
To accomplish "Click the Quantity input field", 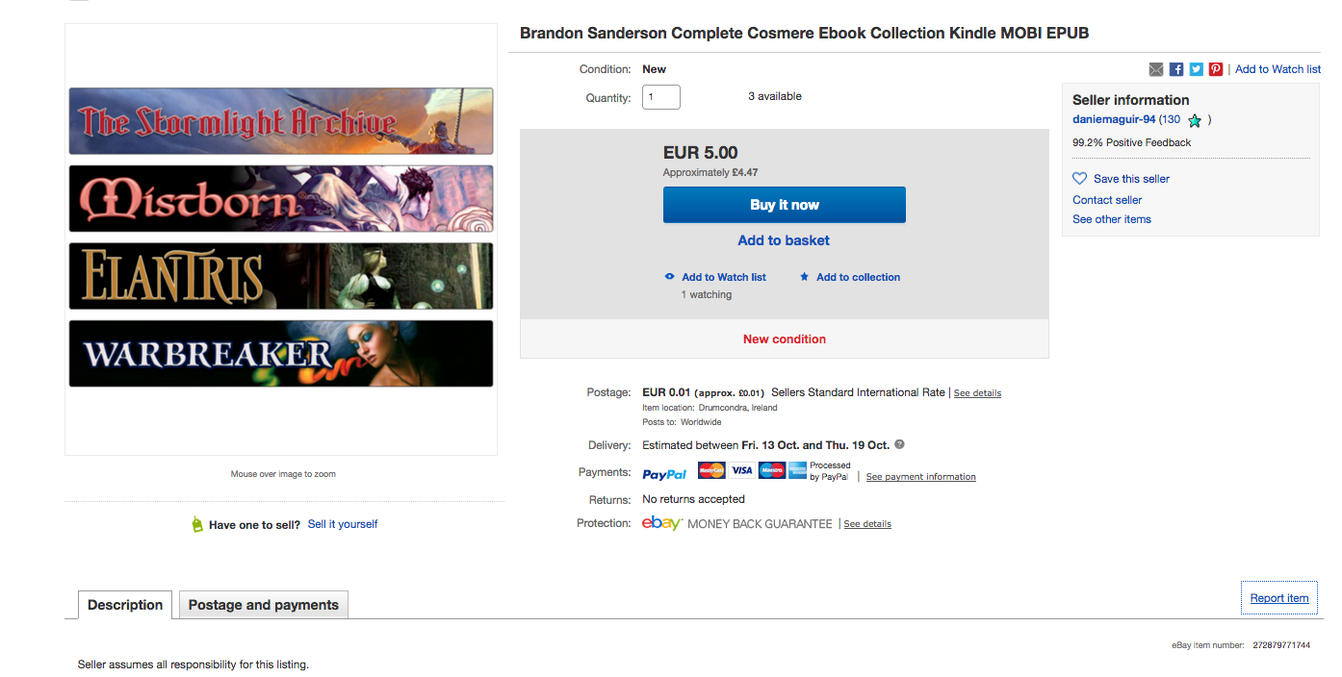I will pos(661,97).
